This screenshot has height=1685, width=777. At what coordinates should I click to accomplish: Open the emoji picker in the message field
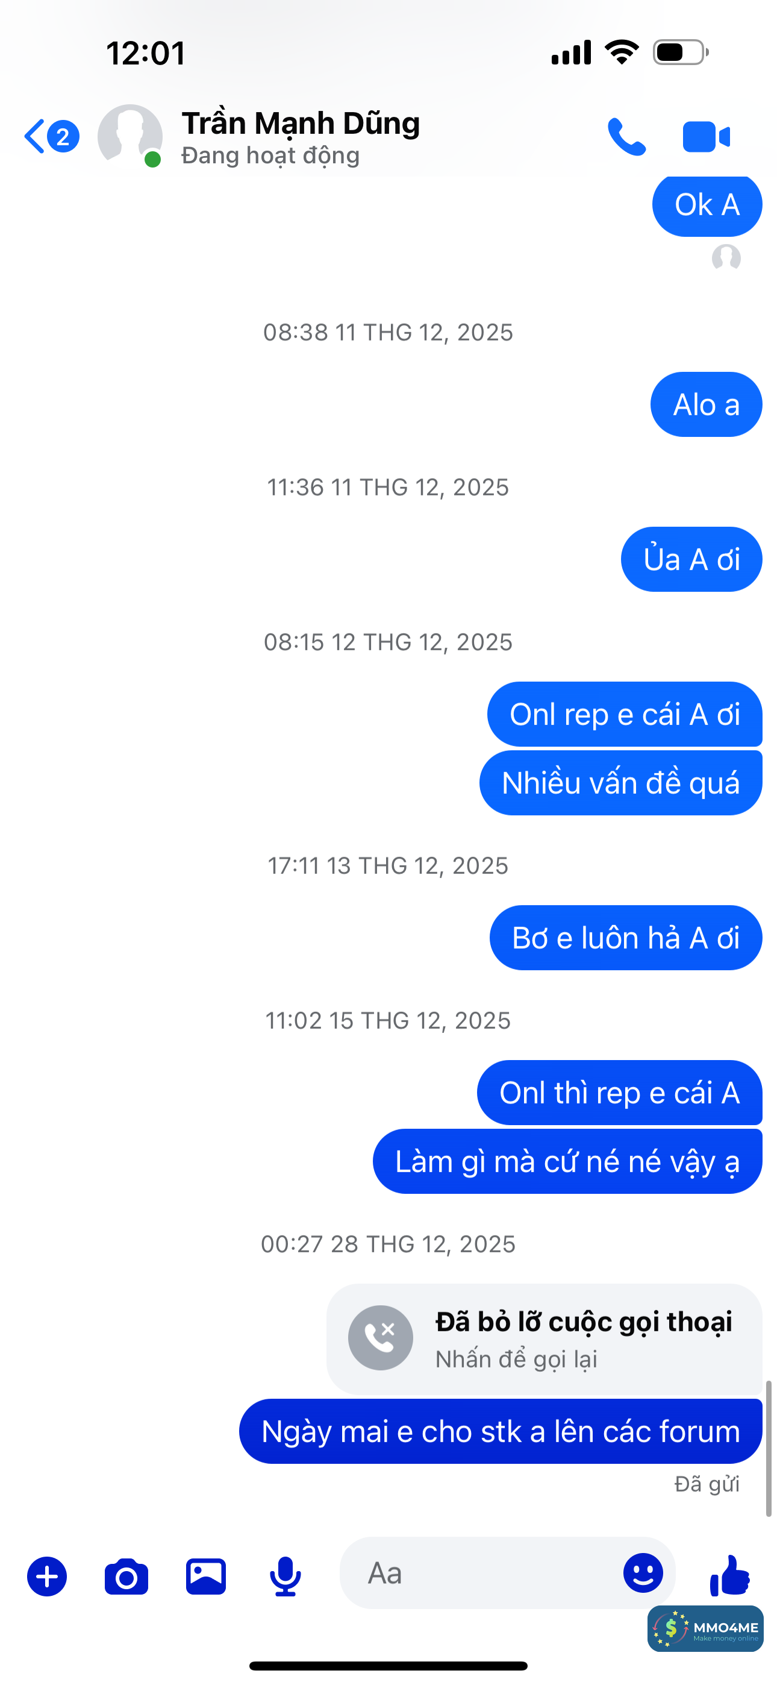(x=643, y=1573)
